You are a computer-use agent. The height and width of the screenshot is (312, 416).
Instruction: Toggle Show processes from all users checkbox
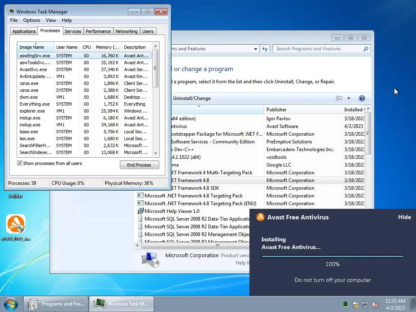coord(19,163)
